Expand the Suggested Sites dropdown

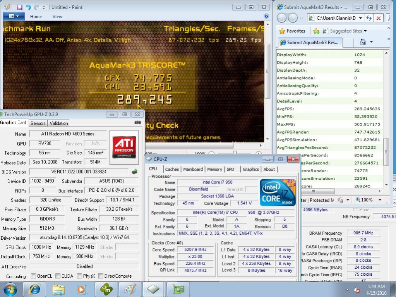point(365,31)
